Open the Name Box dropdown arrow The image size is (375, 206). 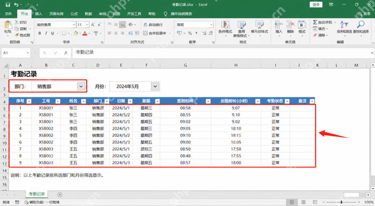[28, 53]
